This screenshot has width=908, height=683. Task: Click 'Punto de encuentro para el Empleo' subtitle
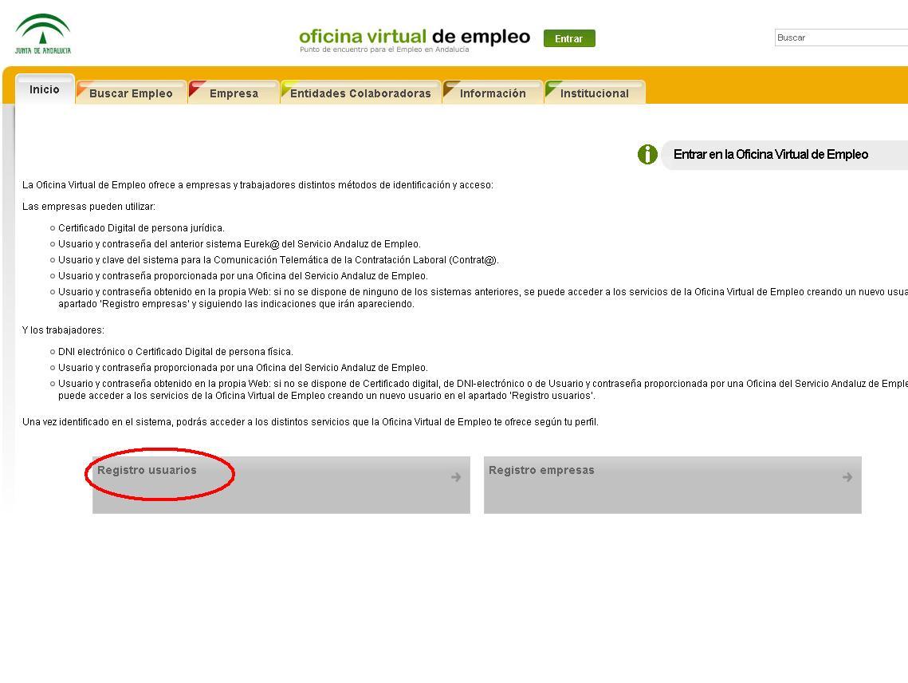tap(384, 49)
